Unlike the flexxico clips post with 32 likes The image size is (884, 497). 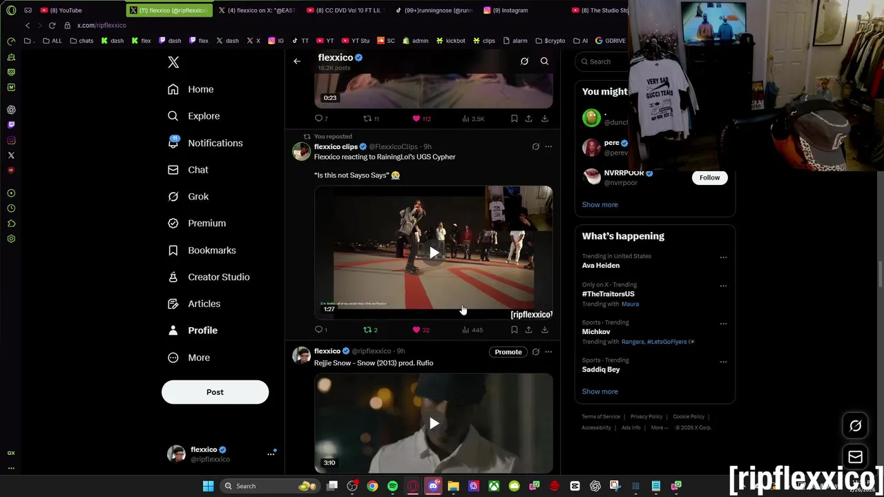point(421,330)
